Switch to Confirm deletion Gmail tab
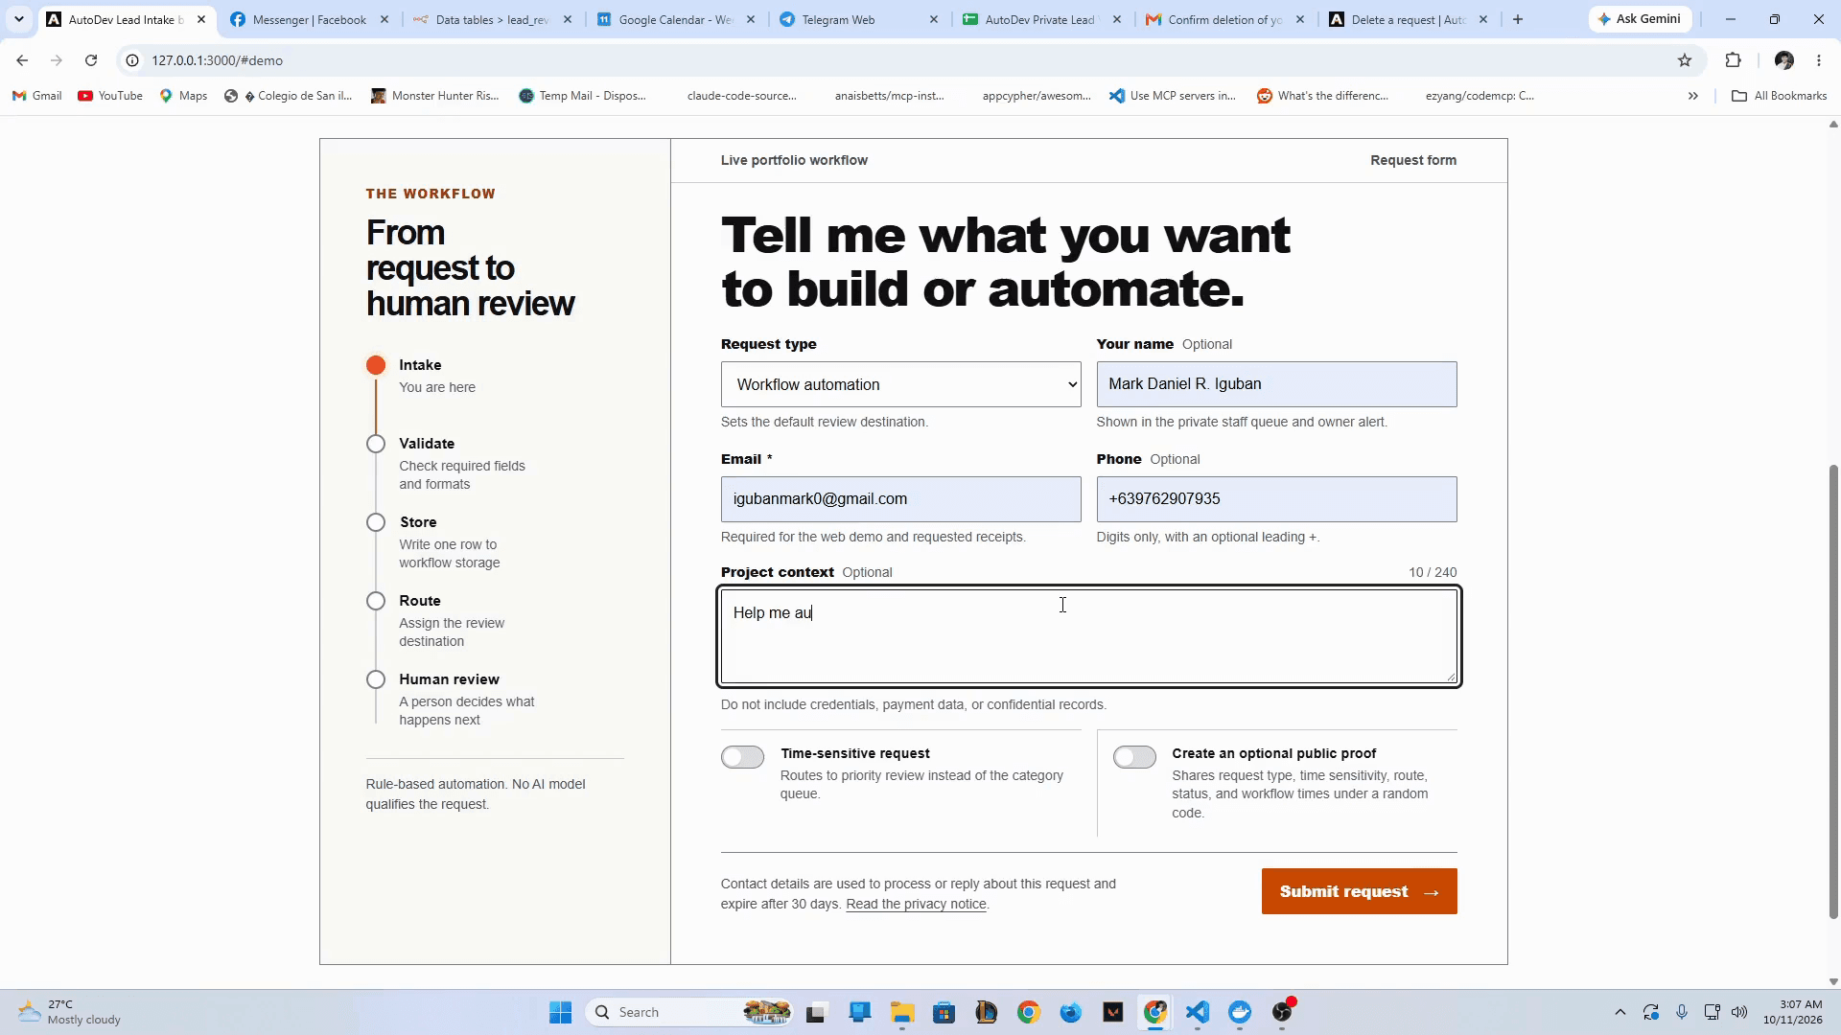The width and height of the screenshot is (1841, 1035). point(1224,19)
